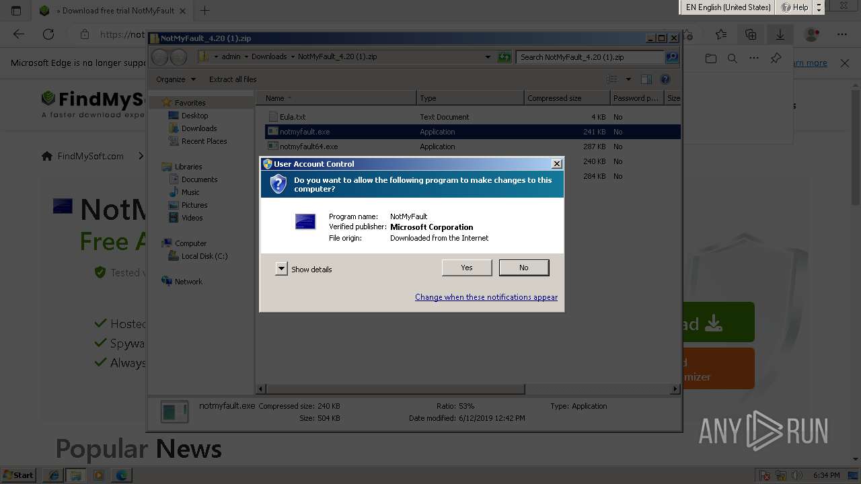Click Edge refresh button
This screenshot has height=484, width=861.
pyautogui.click(x=48, y=34)
